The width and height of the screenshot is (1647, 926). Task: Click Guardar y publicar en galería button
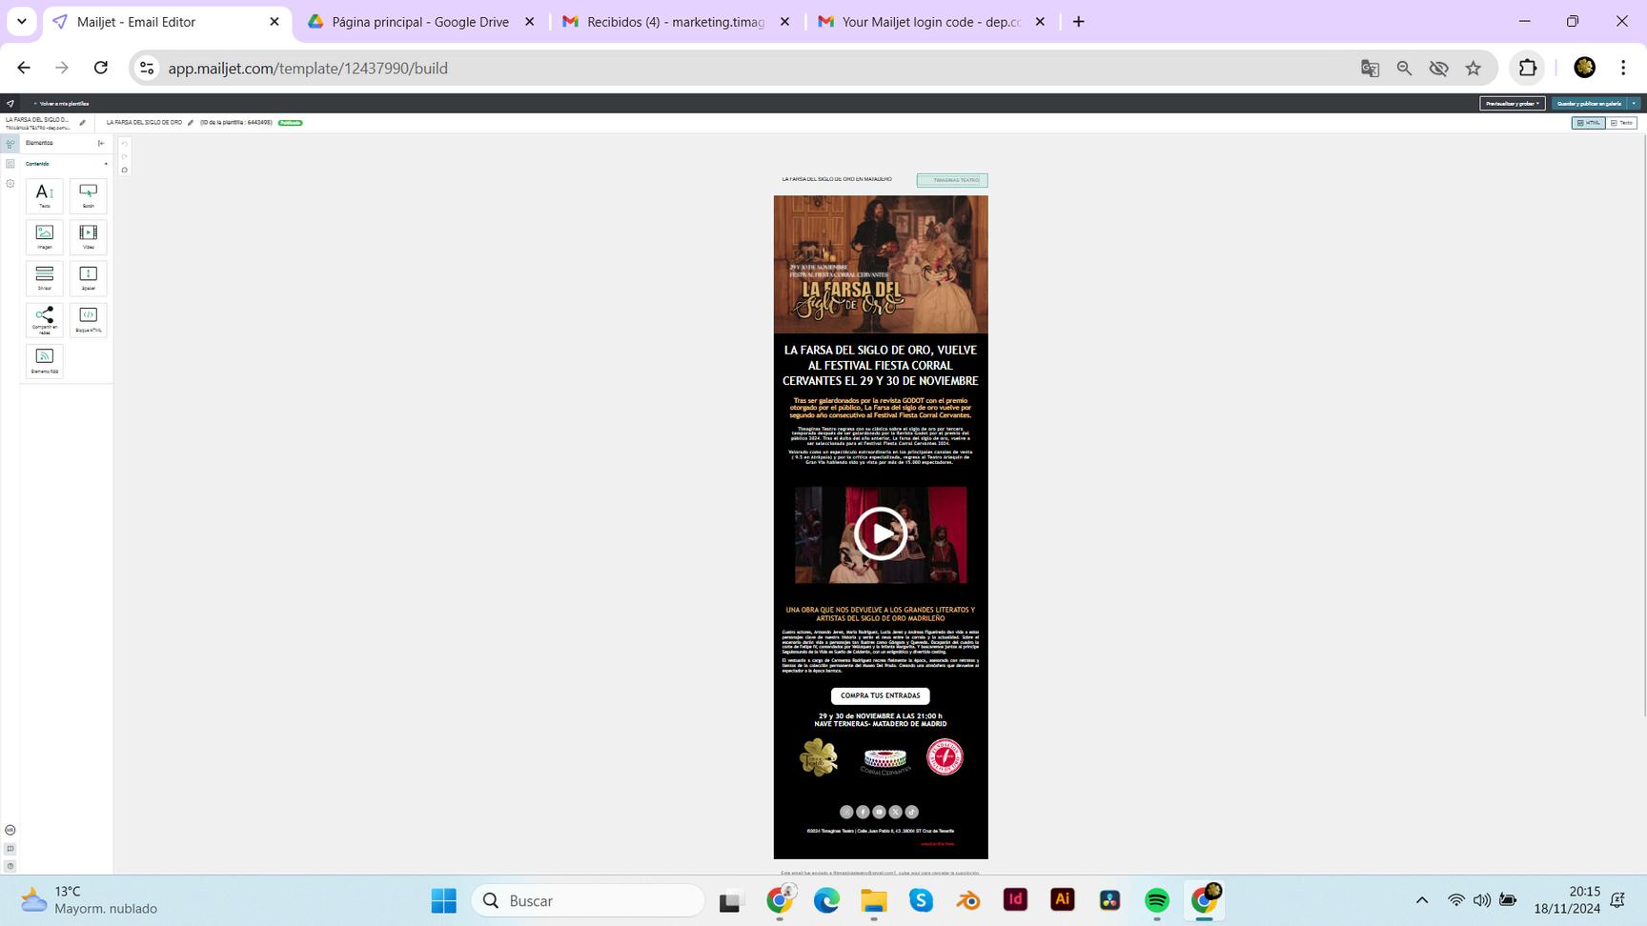pyautogui.click(x=1589, y=103)
